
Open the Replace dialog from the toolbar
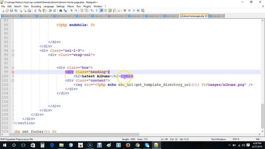tap(65, 10)
